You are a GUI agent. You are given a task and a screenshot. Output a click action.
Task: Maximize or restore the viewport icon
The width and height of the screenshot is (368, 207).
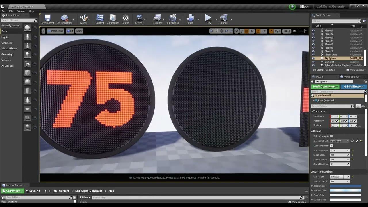click(x=294, y=31)
